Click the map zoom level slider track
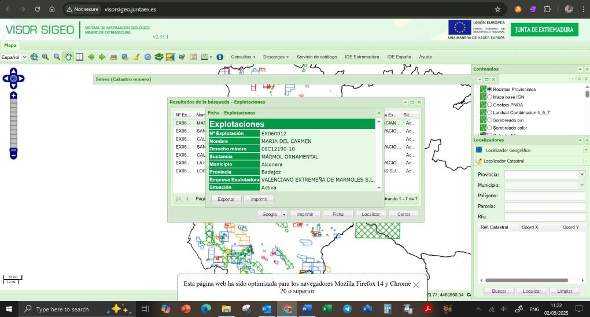This screenshot has width=590, height=317. 13,124
